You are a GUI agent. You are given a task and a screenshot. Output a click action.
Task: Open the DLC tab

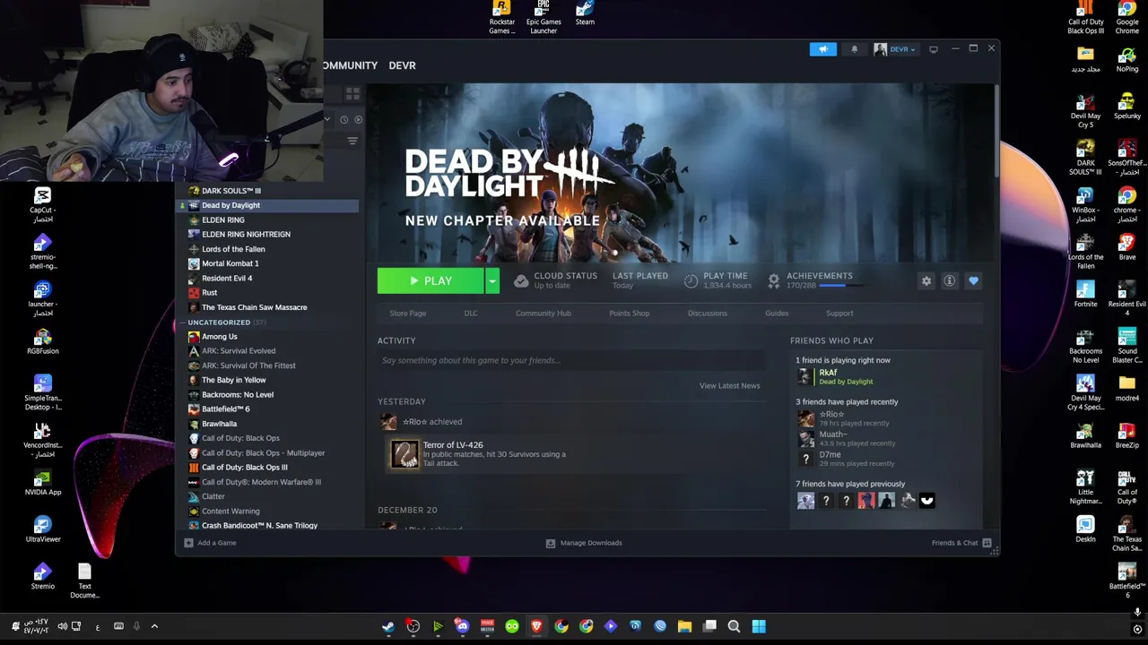tap(471, 314)
